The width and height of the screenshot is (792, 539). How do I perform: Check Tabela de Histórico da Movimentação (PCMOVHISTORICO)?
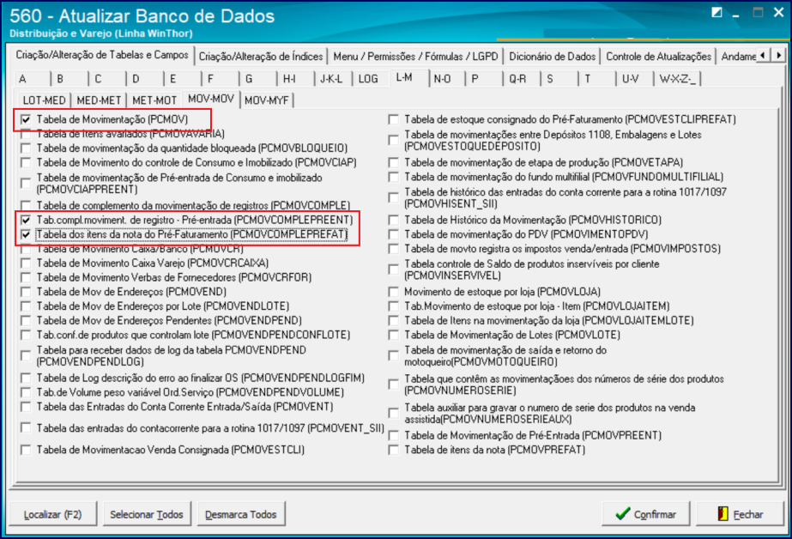click(x=394, y=221)
